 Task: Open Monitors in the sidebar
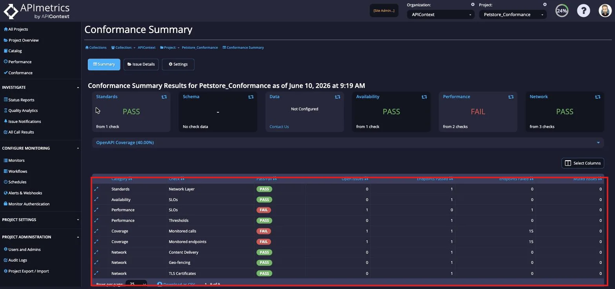point(14,160)
